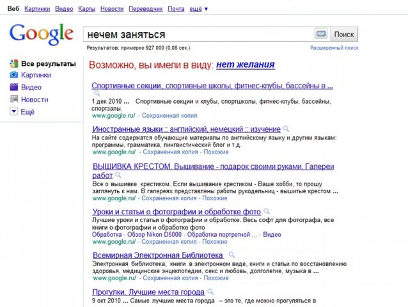Click preview magnifier next to 'Прогулки' result

pos(210,292)
